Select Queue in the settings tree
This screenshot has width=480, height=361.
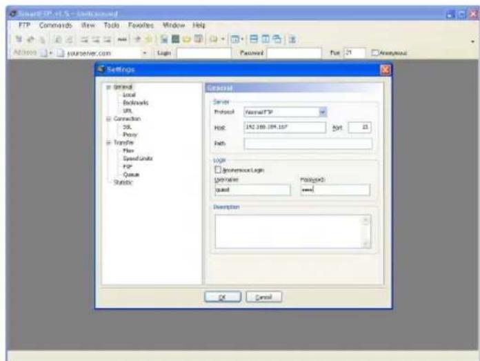[x=131, y=175]
